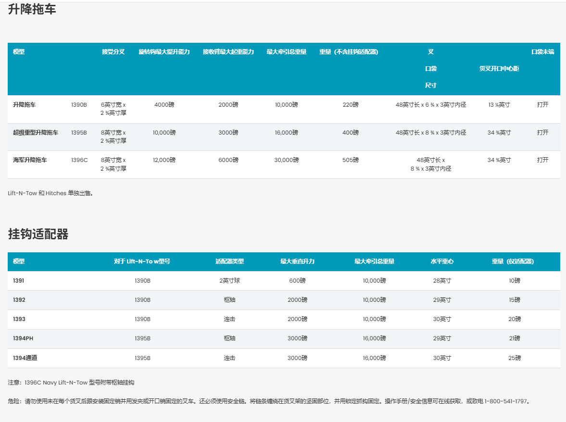Select the 货叉开口中心距 column header

[x=499, y=69]
